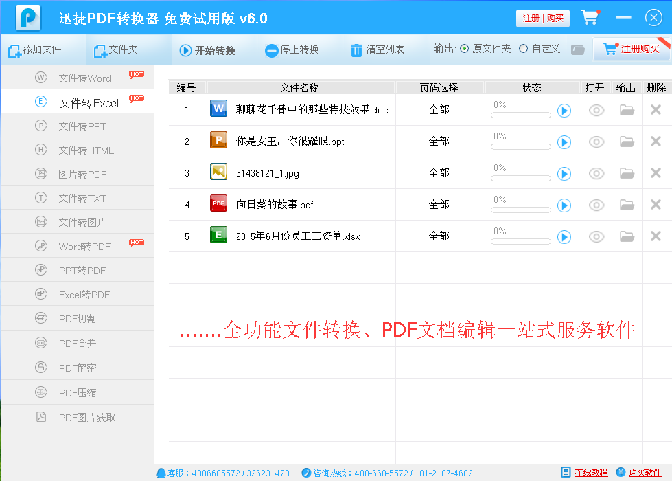Click the PDF icon of 向日葵的故事.pdf
Screen dimensions: 672x481
click(218, 203)
